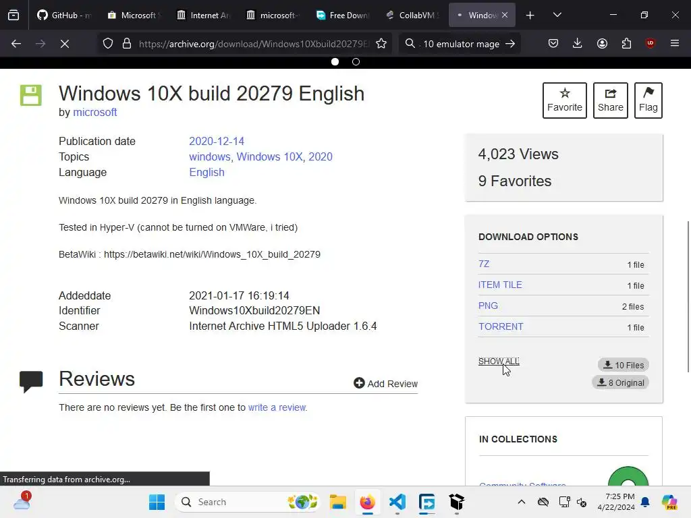Image resolution: width=691 pixels, height=518 pixels.
Task: Click the green software floppy icon
Action: pos(31,95)
